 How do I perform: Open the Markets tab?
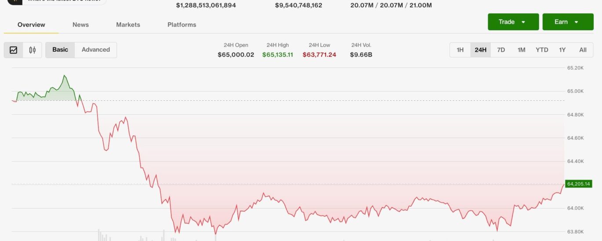(x=128, y=25)
